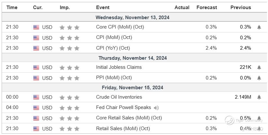Click the Forecast column header

pyautogui.click(x=207, y=7)
